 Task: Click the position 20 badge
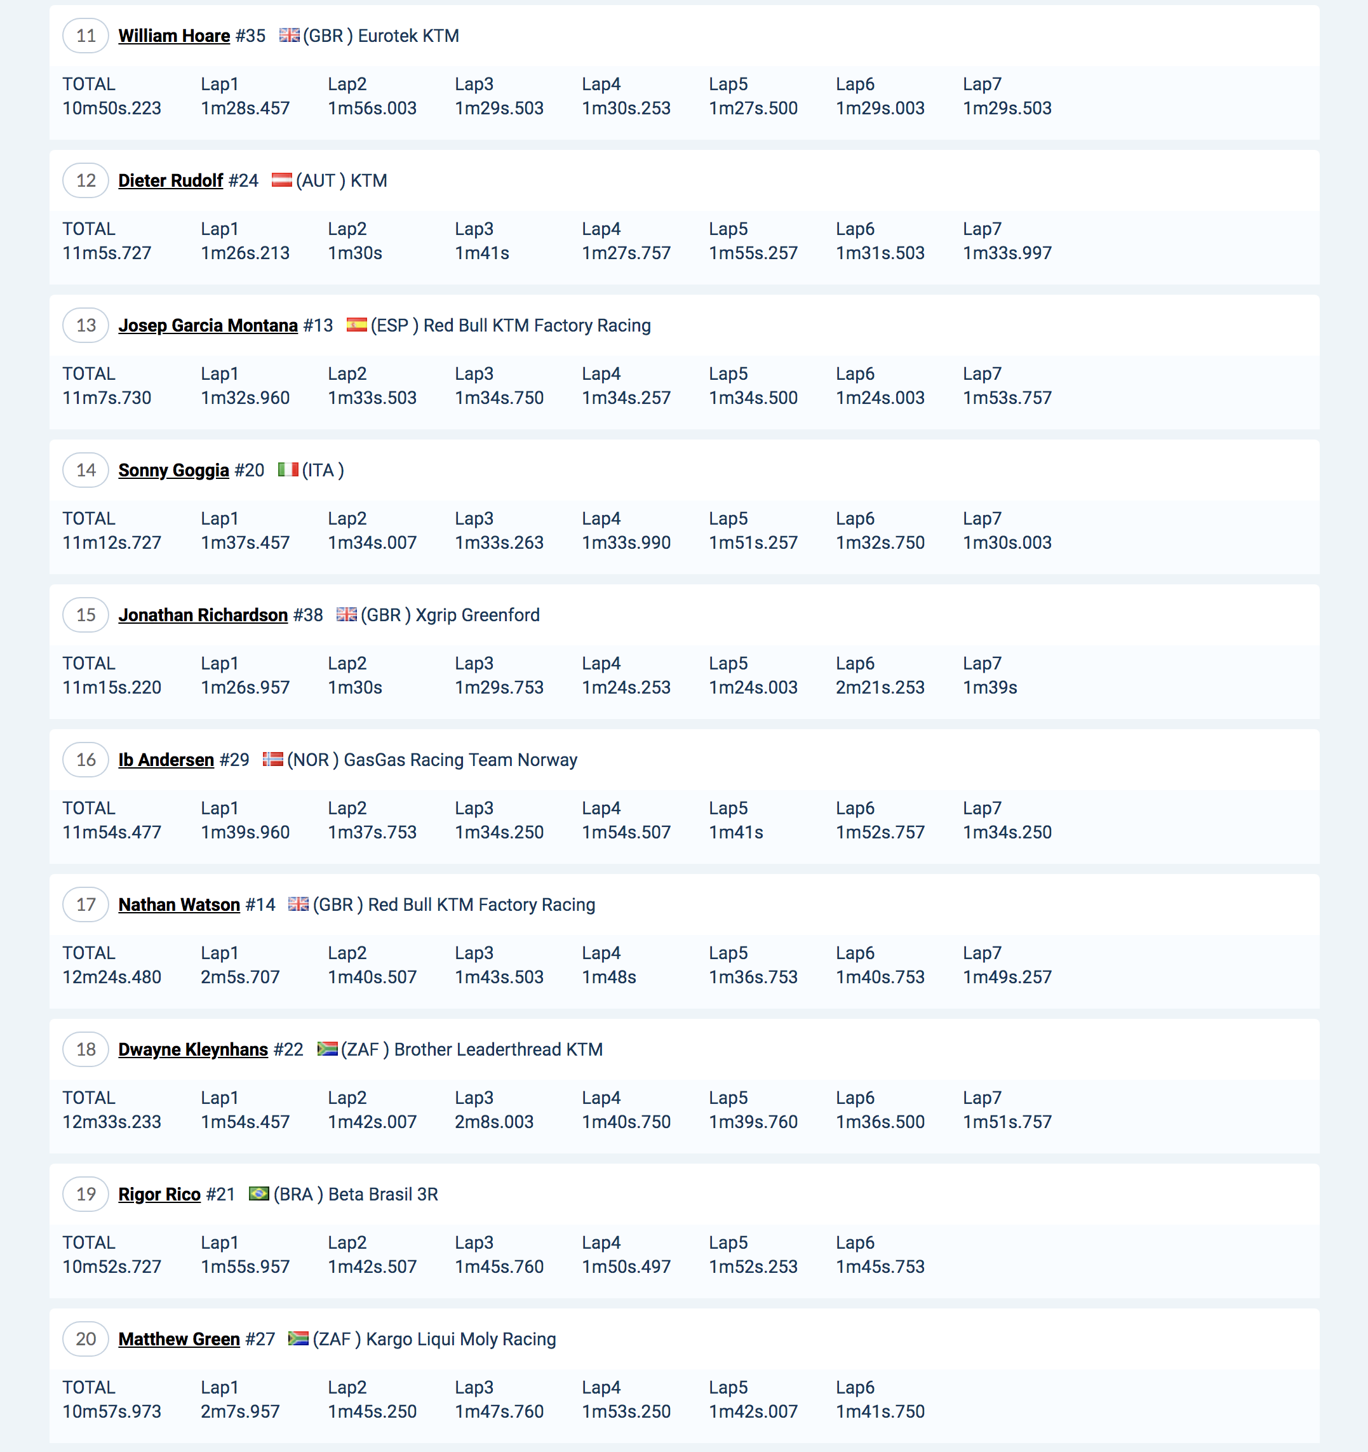point(86,1339)
